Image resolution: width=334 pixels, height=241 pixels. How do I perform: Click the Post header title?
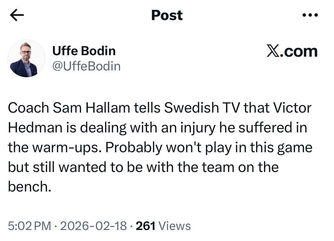point(167,15)
